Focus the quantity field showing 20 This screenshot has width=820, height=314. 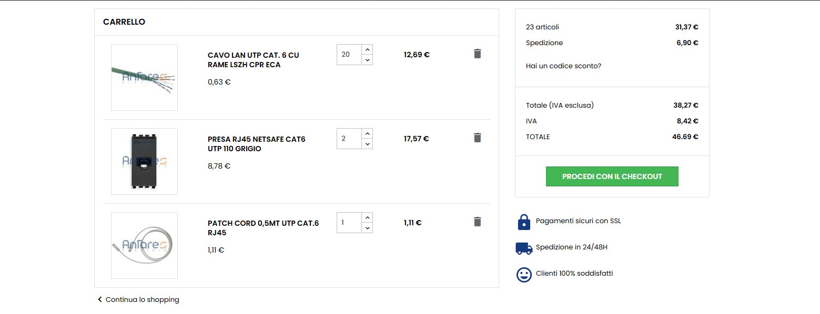[349, 55]
